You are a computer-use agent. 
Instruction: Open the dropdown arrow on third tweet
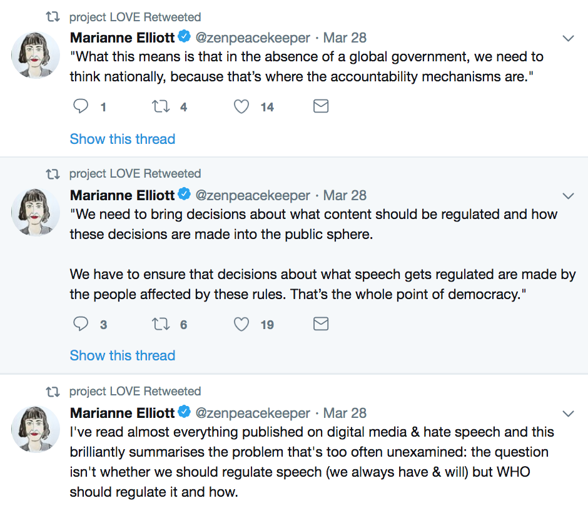(569, 414)
